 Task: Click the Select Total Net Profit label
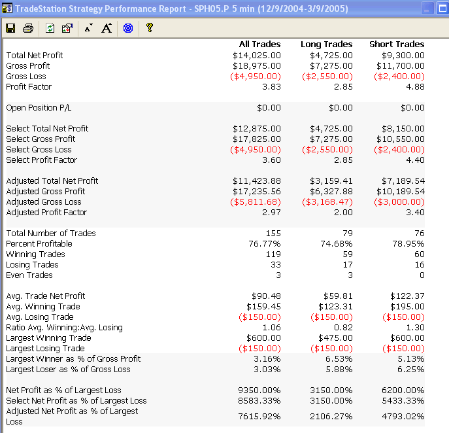coord(47,128)
